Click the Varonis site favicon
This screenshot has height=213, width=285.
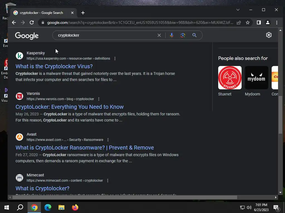click(19, 96)
